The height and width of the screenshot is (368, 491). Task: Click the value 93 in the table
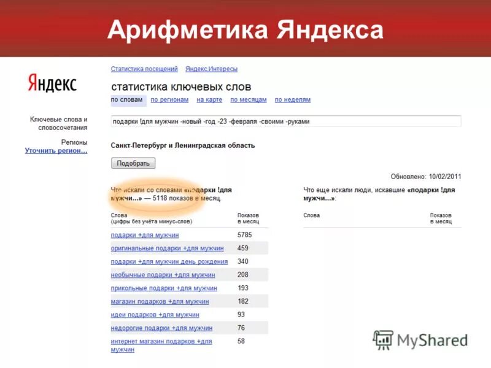pos(241,315)
